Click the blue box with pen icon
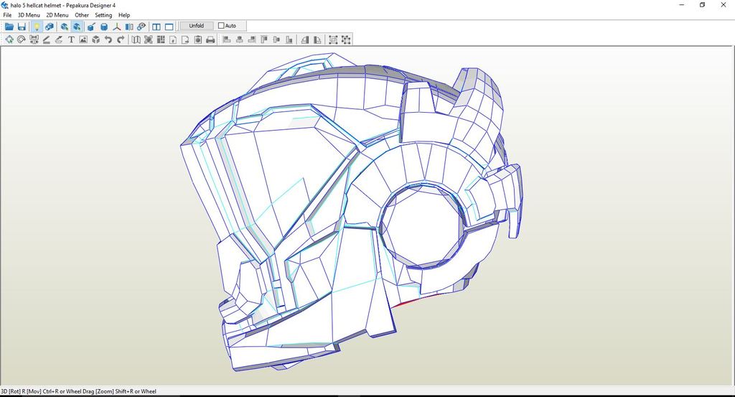This screenshot has height=397, width=735. click(x=91, y=27)
